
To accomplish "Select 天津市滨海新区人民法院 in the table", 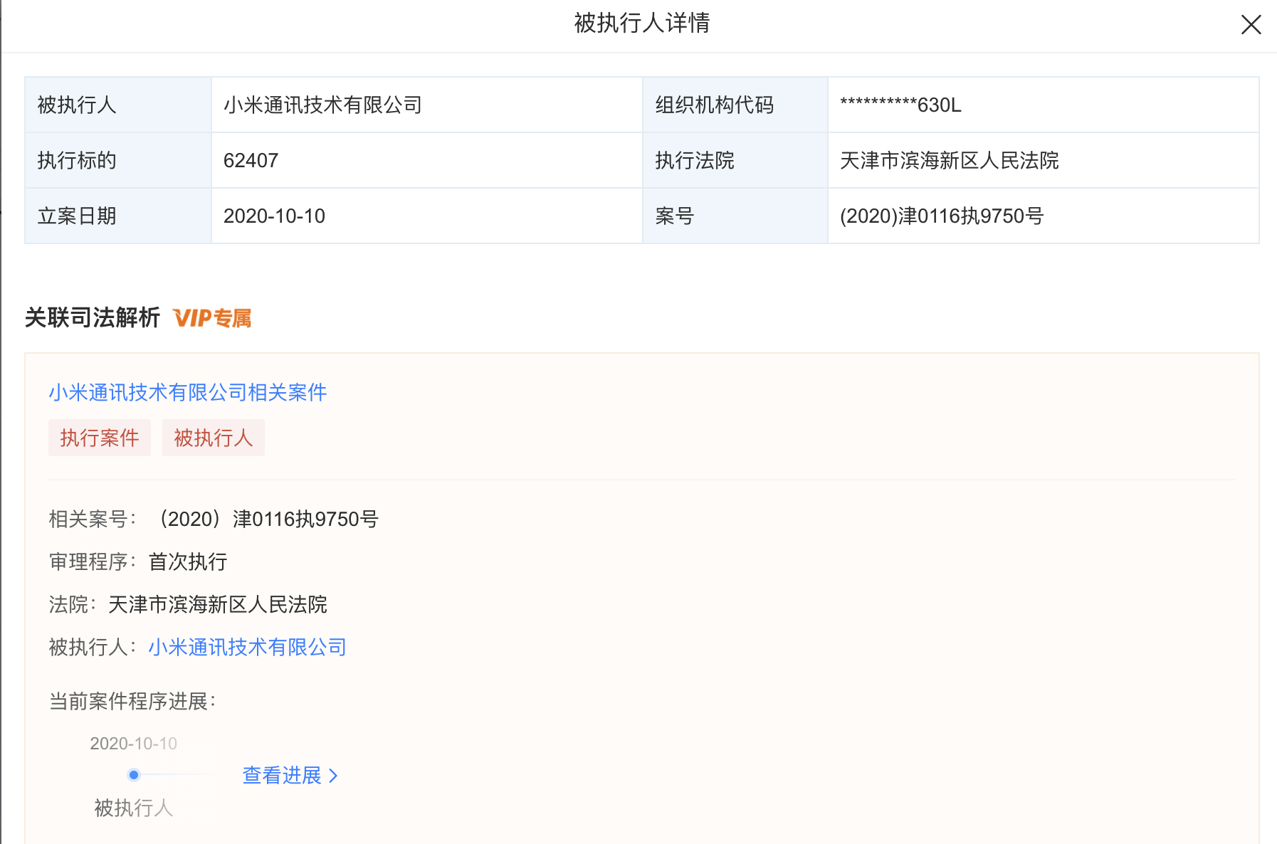I will (949, 161).
